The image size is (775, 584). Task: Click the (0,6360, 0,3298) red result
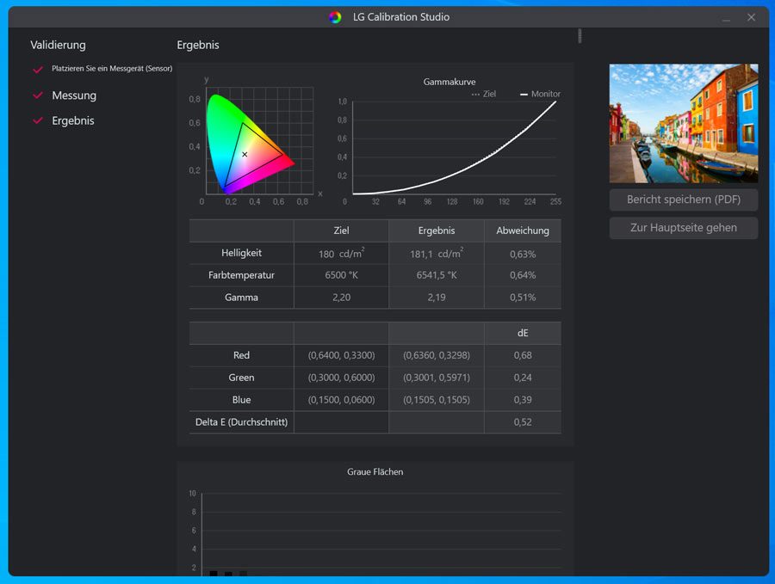click(x=437, y=355)
